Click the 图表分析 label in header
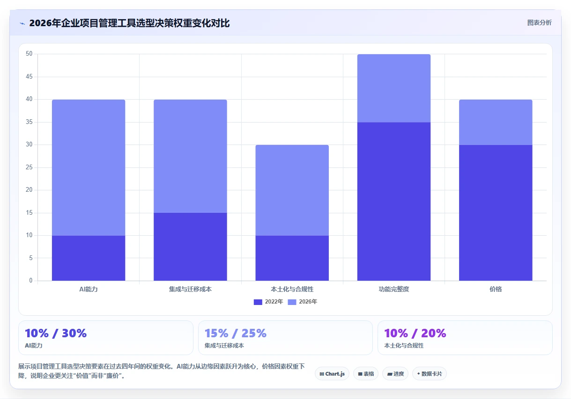Image resolution: width=571 pixels, height=399 pixels. click(539, 22)
